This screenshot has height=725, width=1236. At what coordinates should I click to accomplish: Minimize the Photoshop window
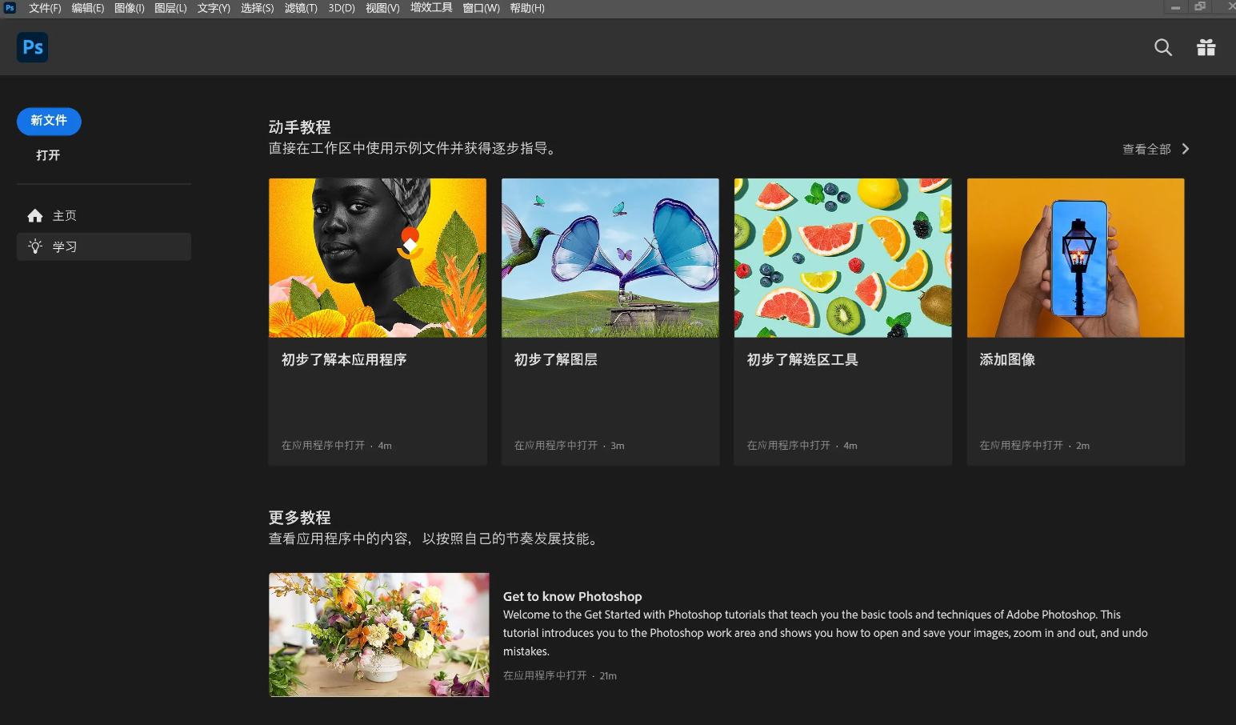pos(1175,7)
